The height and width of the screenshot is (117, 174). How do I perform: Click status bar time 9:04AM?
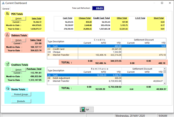tap(163, 116)
